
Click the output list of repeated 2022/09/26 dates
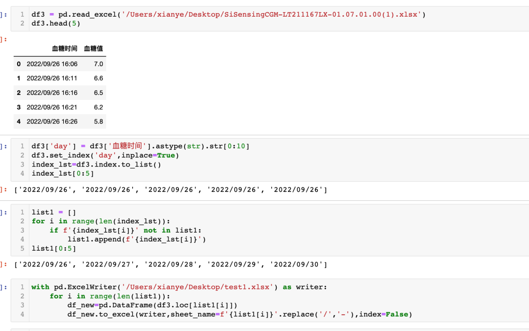(171, 189)
